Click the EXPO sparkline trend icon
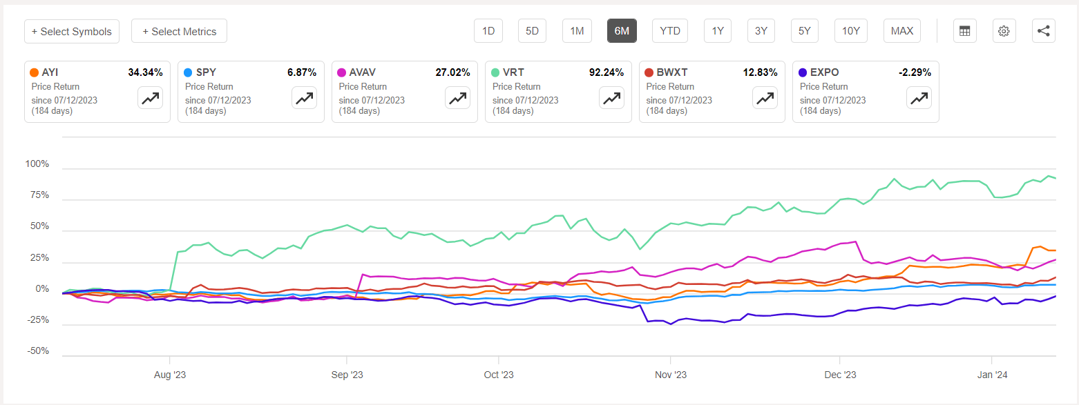Viewport: 1079px width, 405px height. pos(919,98)
